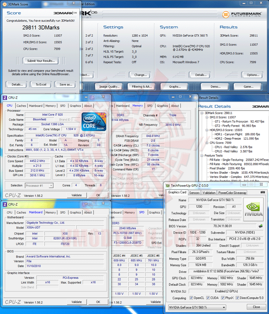269x314 pixels.
Task: Collapse the CPU Score: 7599 tree node
Action: (207, 143)
